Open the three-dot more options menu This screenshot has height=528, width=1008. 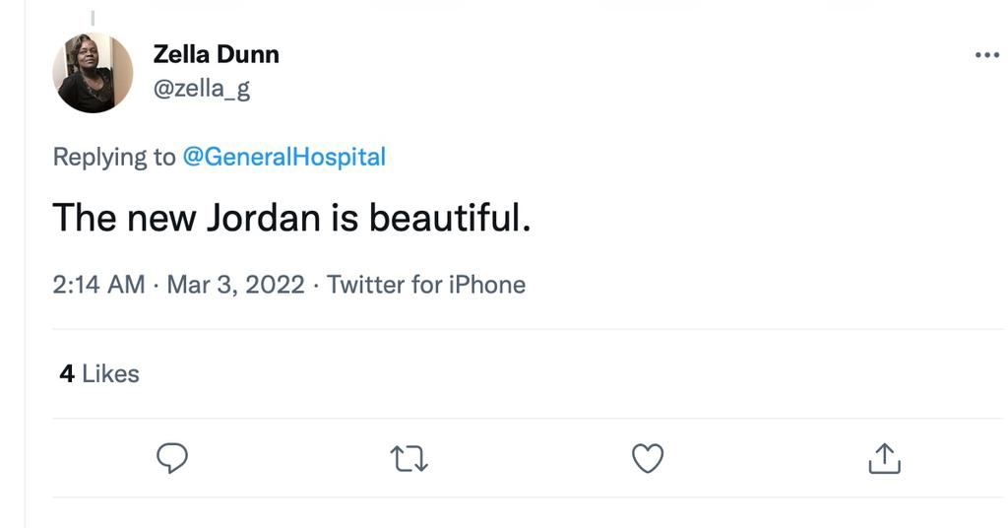click(x=986, y=55)
